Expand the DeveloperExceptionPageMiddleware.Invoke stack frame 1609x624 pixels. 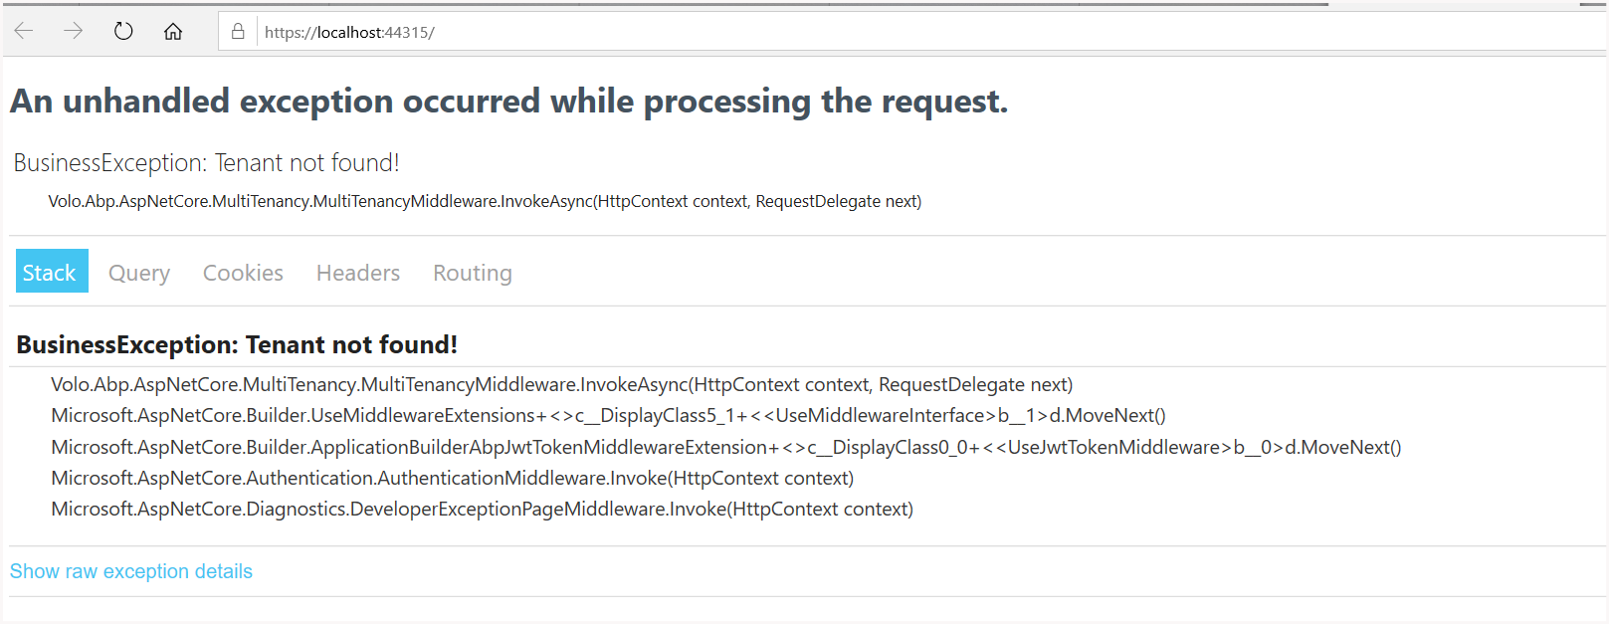pyautogui.click(x=482, y=510)
